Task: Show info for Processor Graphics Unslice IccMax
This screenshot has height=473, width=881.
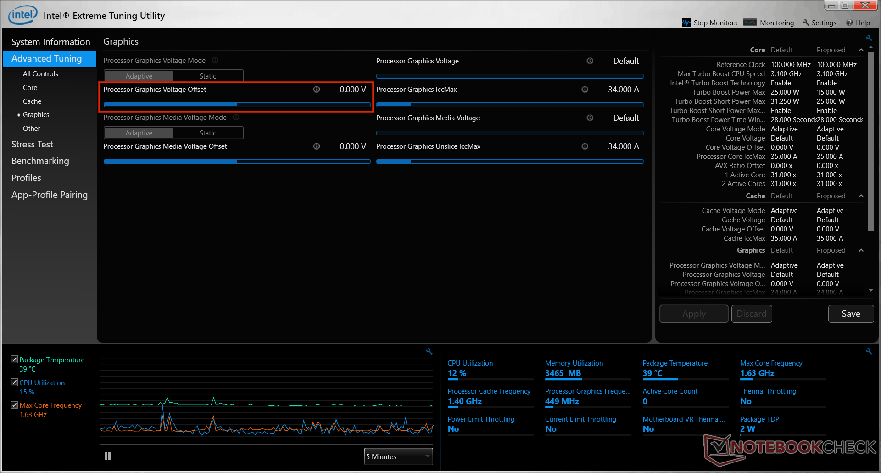Action: 585,146
